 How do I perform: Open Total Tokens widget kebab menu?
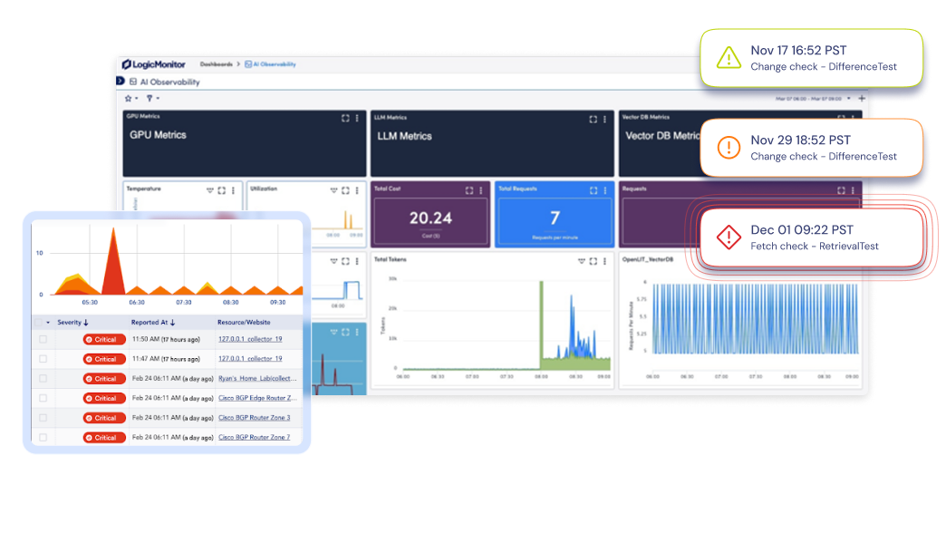604,261
